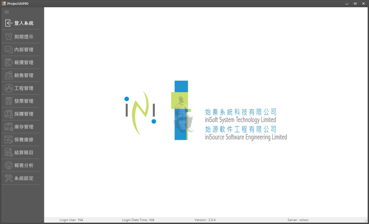Click the 始秦系統科技有限公司 company name
The image size is (369, 224).
pyautogui.click(x=241, y=112)
